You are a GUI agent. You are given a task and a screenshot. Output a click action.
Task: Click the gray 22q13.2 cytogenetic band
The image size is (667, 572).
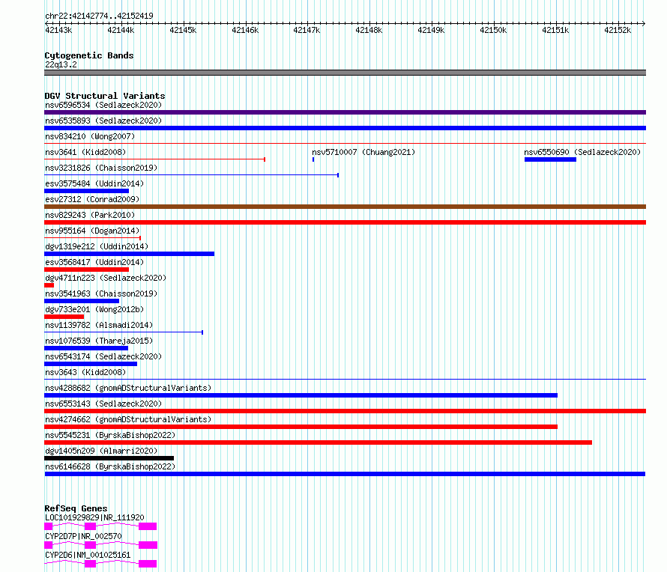click(345, 73)
